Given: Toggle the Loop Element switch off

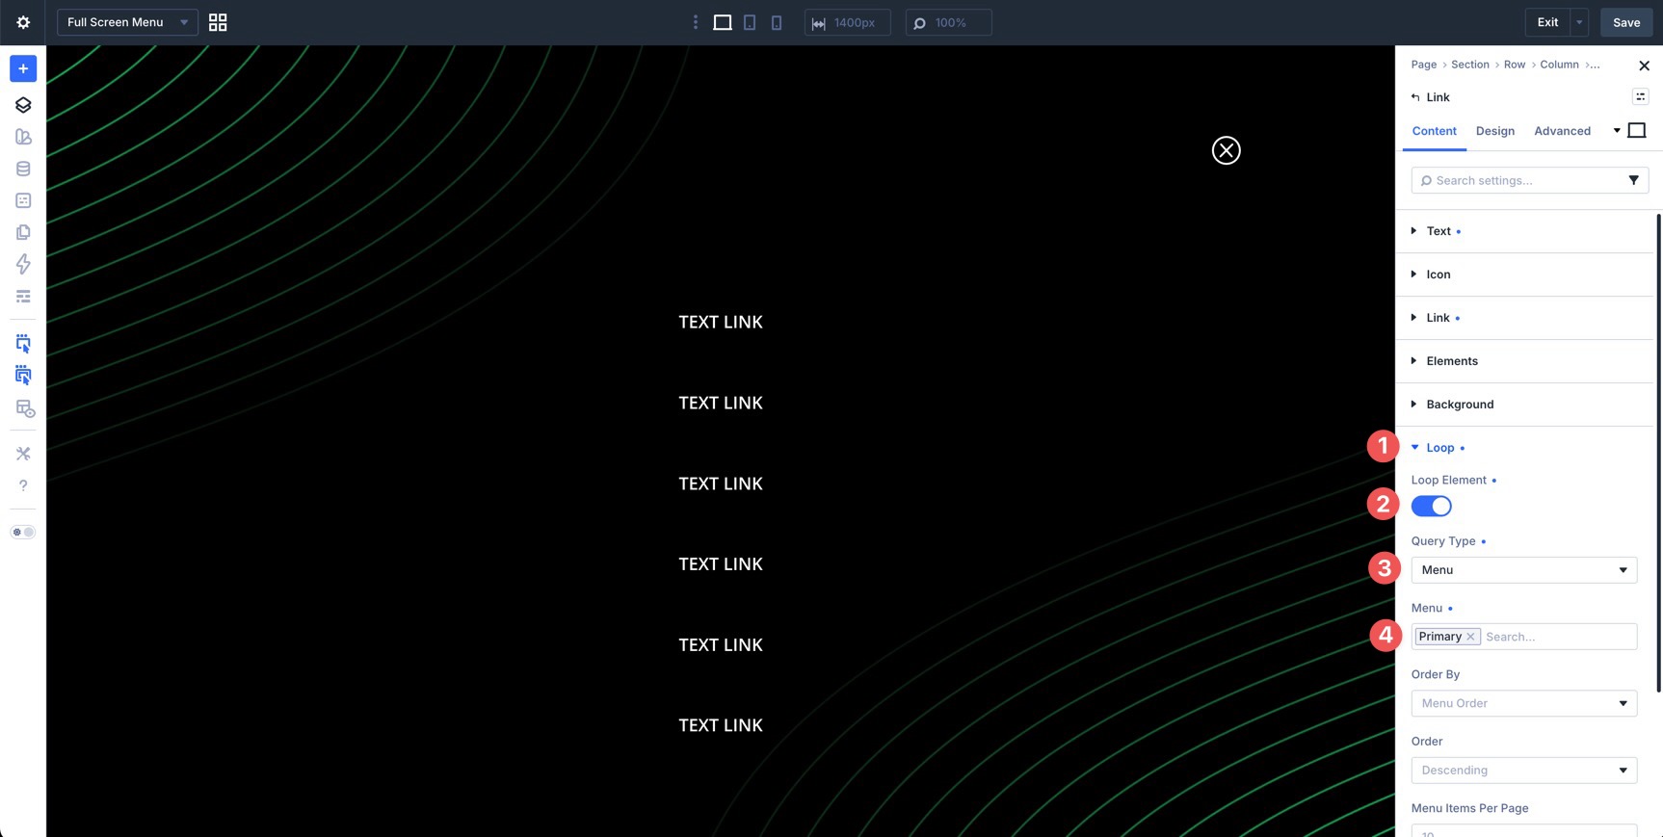Looking at the screenshot, I should (1431, 506).
